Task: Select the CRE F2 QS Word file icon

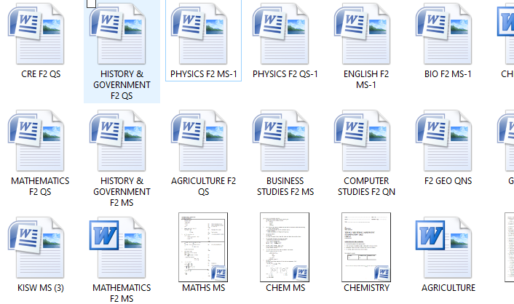Action: [36, 33]
